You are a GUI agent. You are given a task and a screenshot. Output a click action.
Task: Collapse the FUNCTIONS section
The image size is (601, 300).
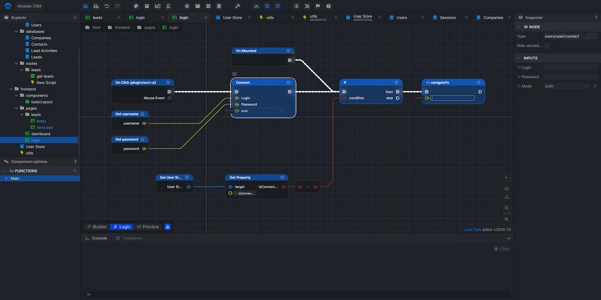pyautogui.click(x=5, y=170)
